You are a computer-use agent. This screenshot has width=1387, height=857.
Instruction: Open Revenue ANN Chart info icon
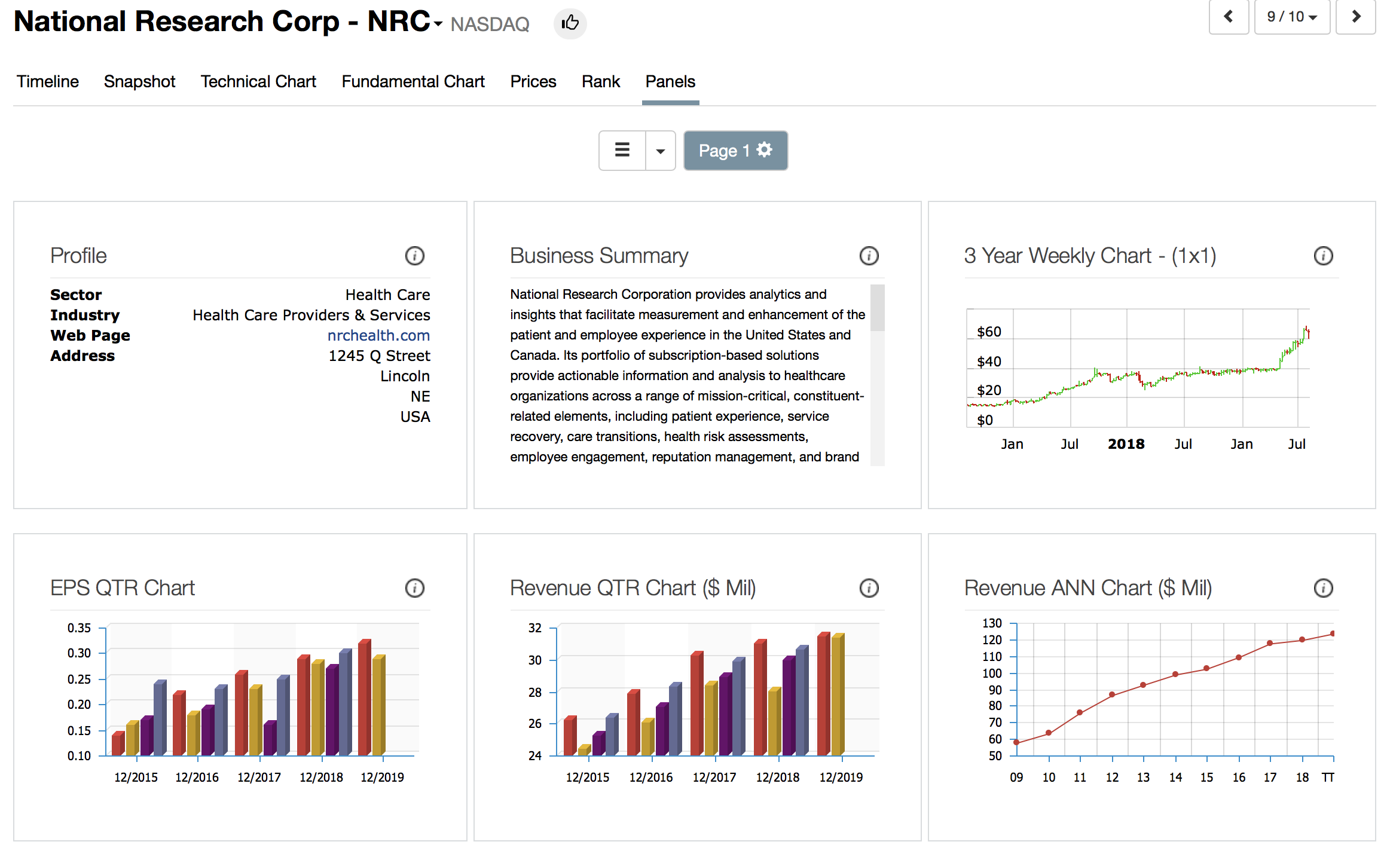tap(1323, 588)
